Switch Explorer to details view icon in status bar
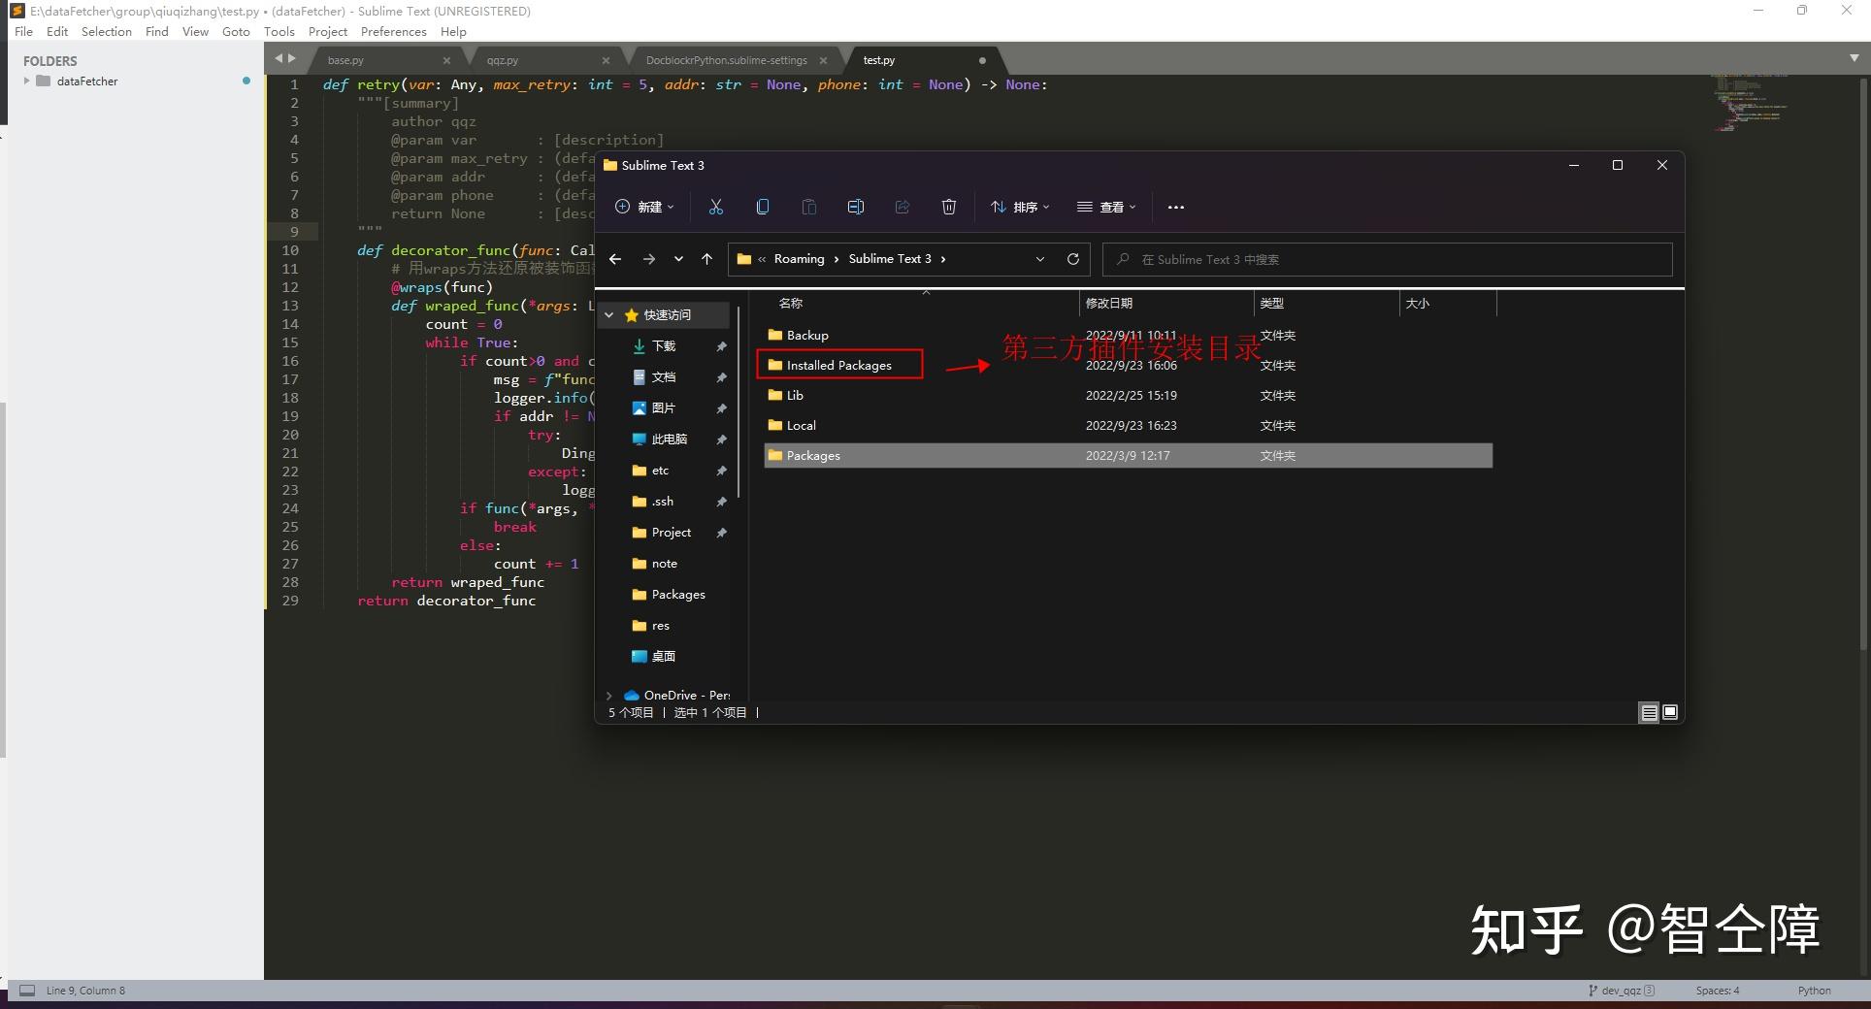Viewport: 1871px width, 1009px height. click(1649, 713)
